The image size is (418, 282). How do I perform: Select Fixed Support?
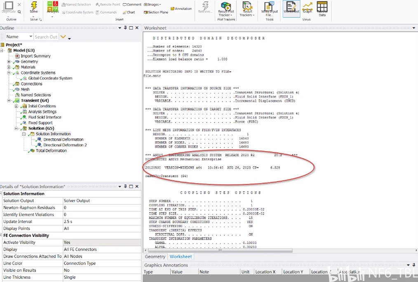[40, 123]
